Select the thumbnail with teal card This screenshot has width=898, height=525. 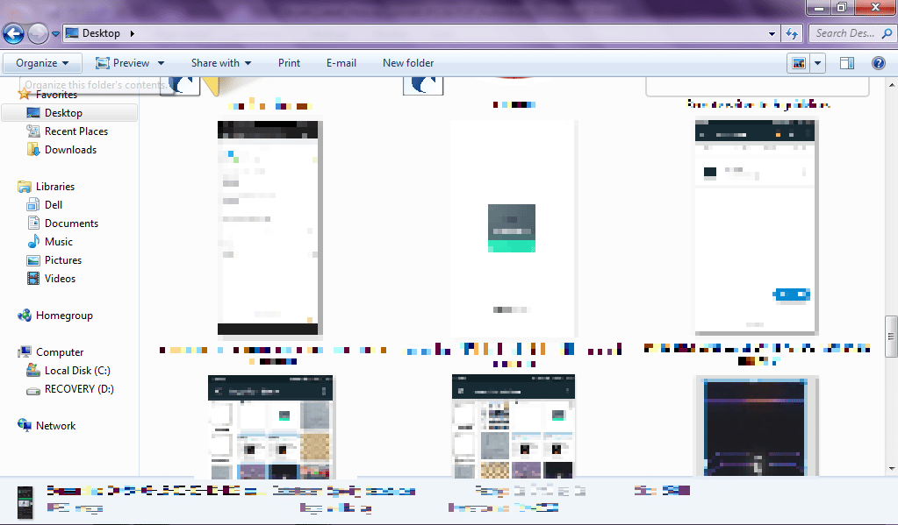[514, 228]
